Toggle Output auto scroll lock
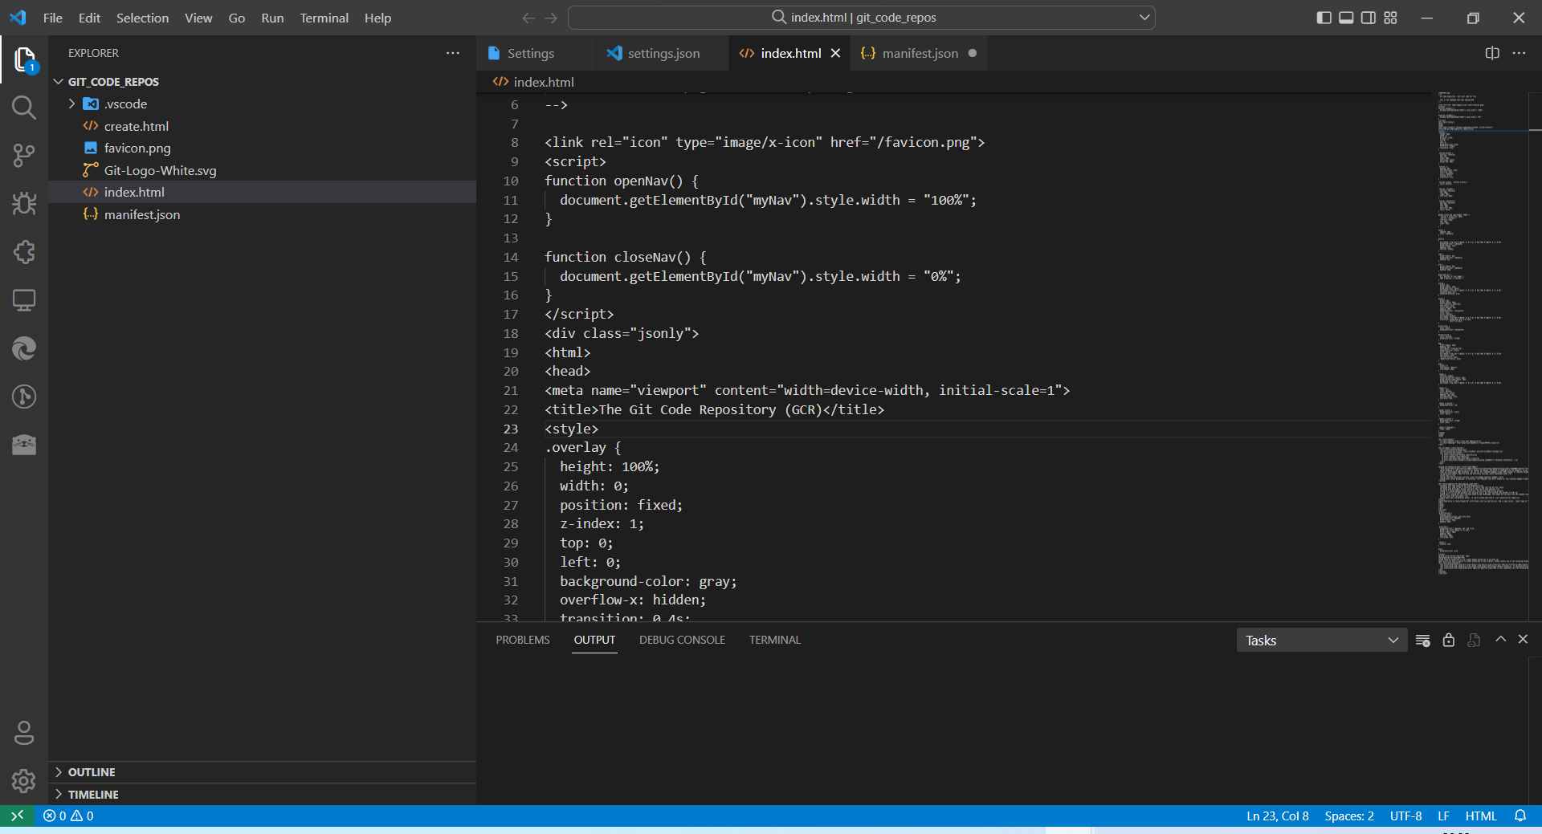The image size is (1542, 834). pos(1448,640)
